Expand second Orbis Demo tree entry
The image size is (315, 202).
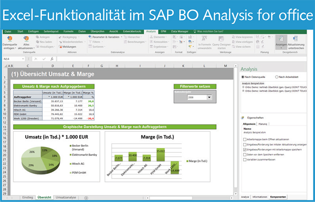click(243, 91)
